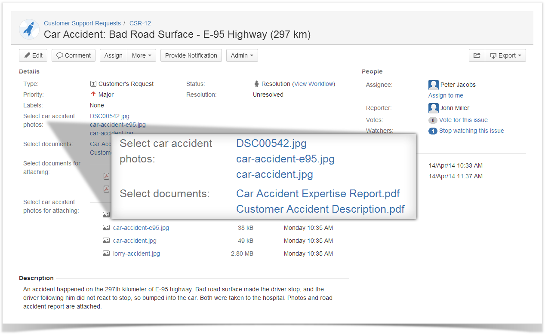Click the 'Major' priority text
The width and height of the screenshot is (548, 336).
(106, 95)
